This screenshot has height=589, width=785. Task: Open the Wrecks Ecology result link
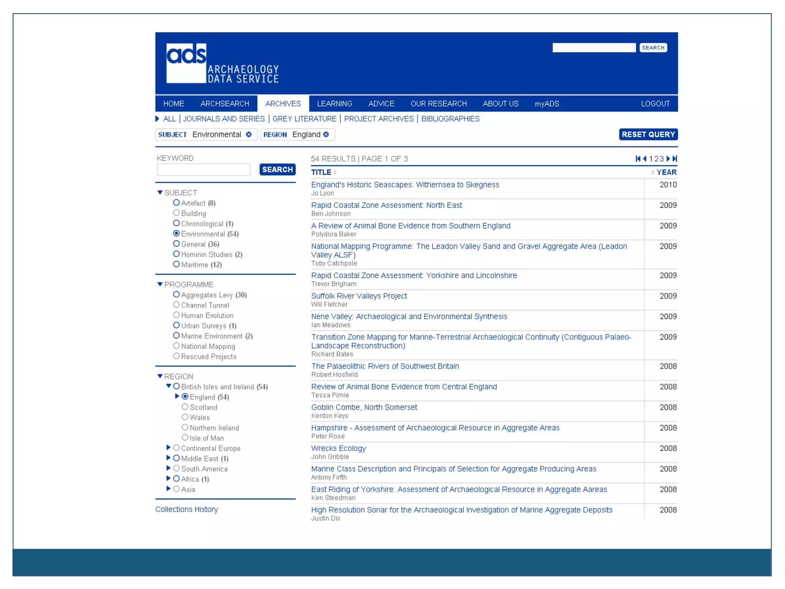coord(338,448)
